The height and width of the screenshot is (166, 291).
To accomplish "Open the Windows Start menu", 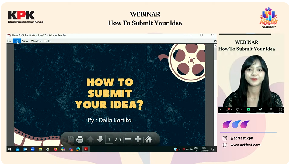I will pos(10,149).
